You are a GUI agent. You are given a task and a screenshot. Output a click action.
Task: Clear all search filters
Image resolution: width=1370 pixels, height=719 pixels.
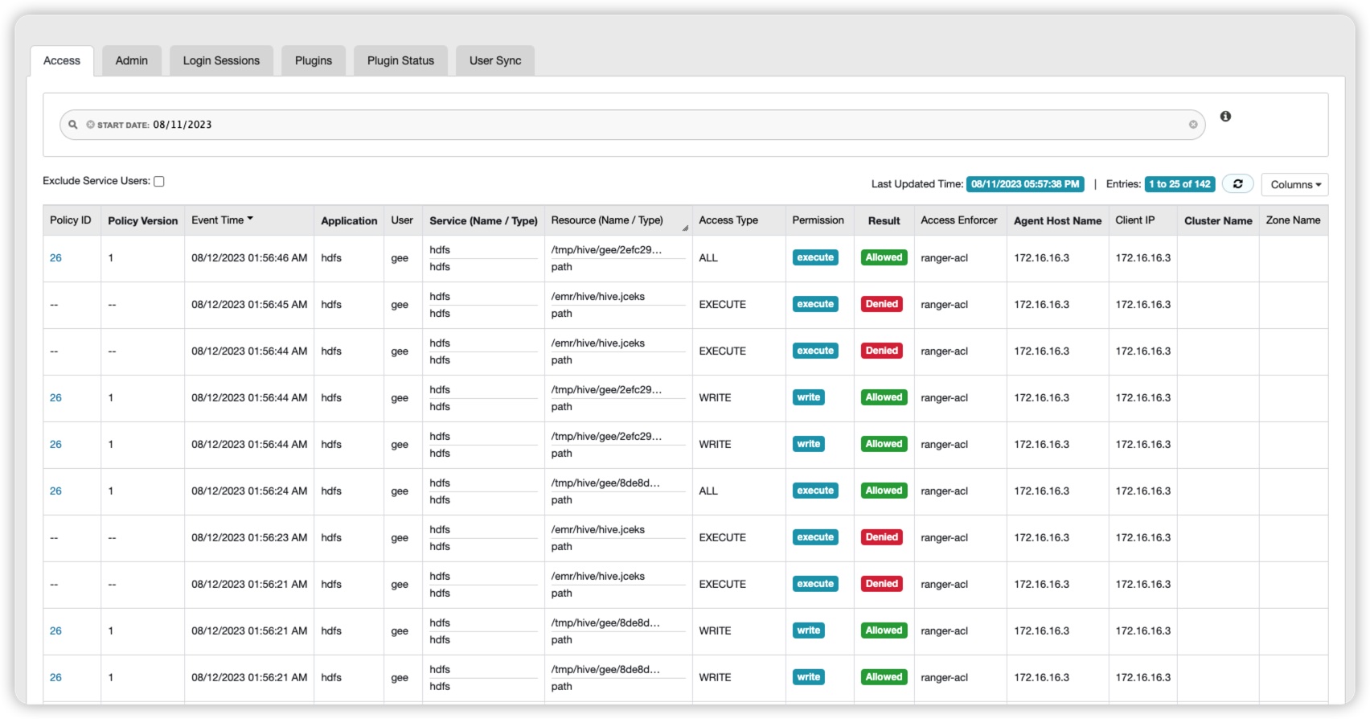(x=1193, y=125)
